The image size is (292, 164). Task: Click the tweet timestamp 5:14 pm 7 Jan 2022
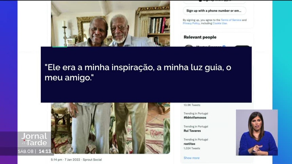point(66,160)
